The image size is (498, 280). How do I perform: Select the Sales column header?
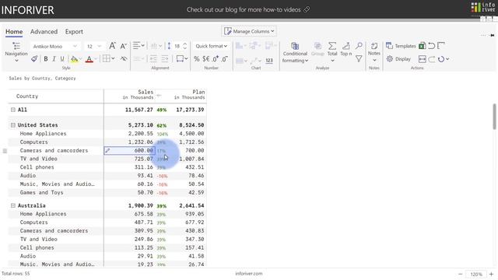[x=139, y=94]
